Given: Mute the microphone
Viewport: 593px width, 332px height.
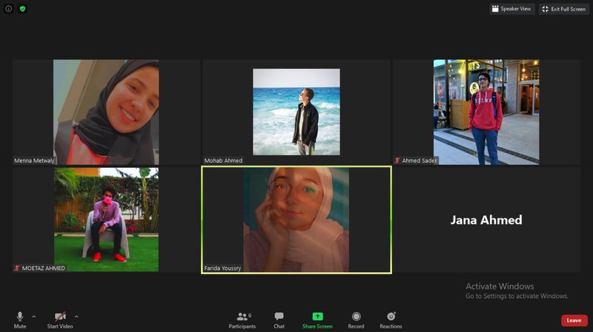Looking at the screenshot, I should pos(20,319).
